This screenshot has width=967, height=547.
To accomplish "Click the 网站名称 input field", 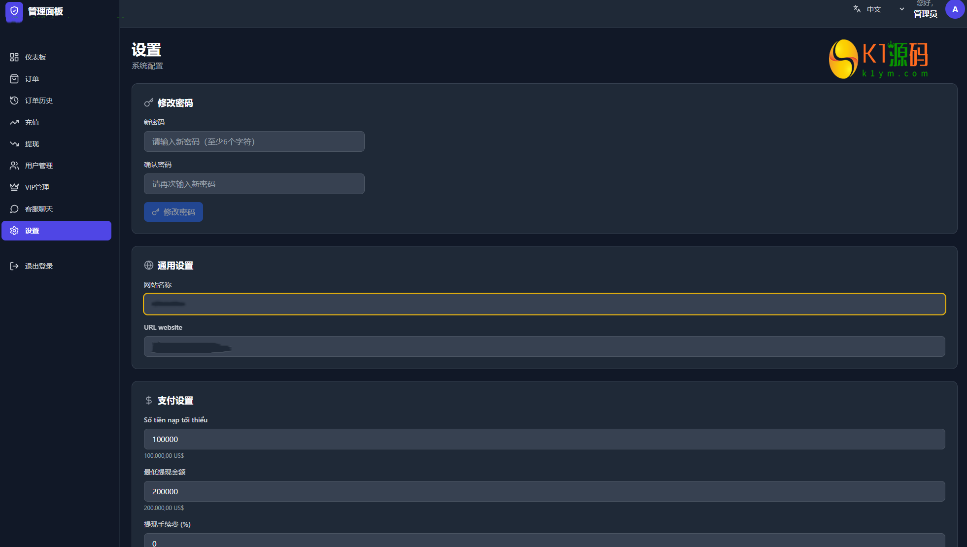I will coord(545,304).
